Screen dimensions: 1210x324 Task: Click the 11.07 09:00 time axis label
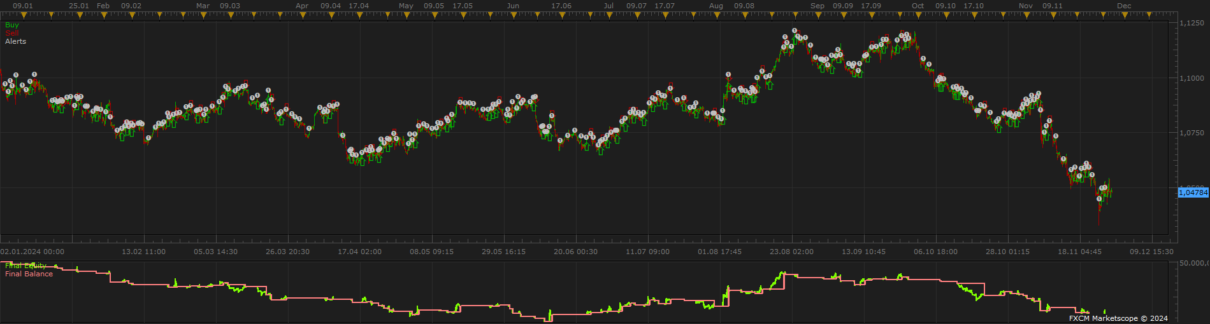(x=647, y=252)
